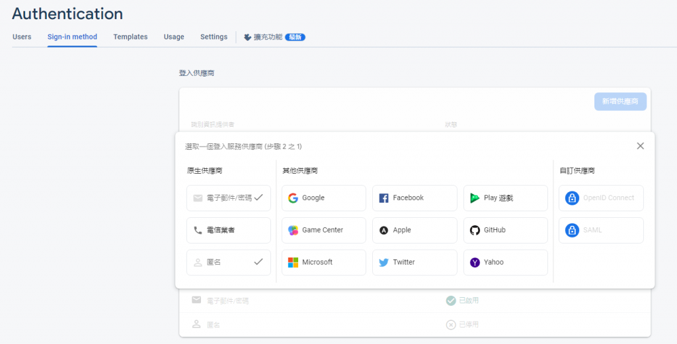Screen dimensions: 677x344
Task: Click checkmark on 電子郵件/密碼 card
Action: [259, 197]
